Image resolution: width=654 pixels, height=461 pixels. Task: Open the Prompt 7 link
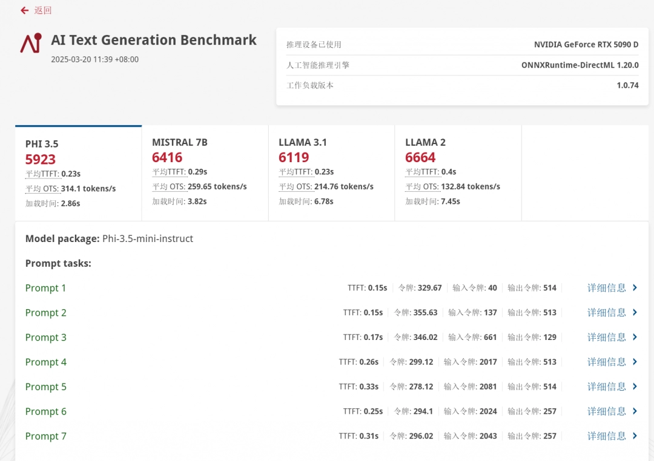pos(45,436)
